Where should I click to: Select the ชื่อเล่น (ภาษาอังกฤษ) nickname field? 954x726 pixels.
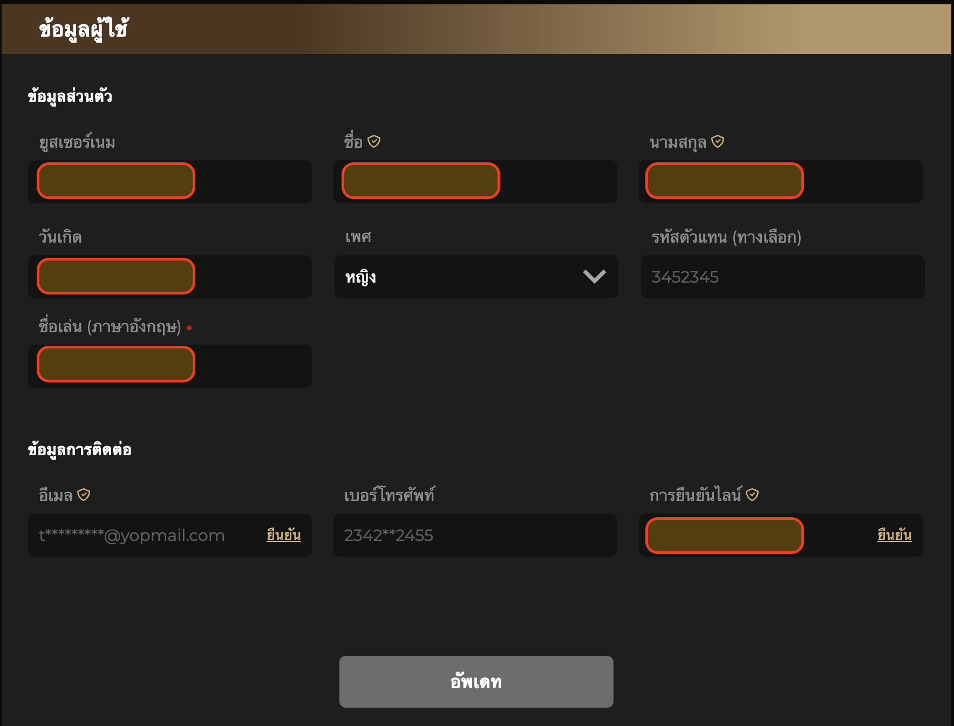170,366
